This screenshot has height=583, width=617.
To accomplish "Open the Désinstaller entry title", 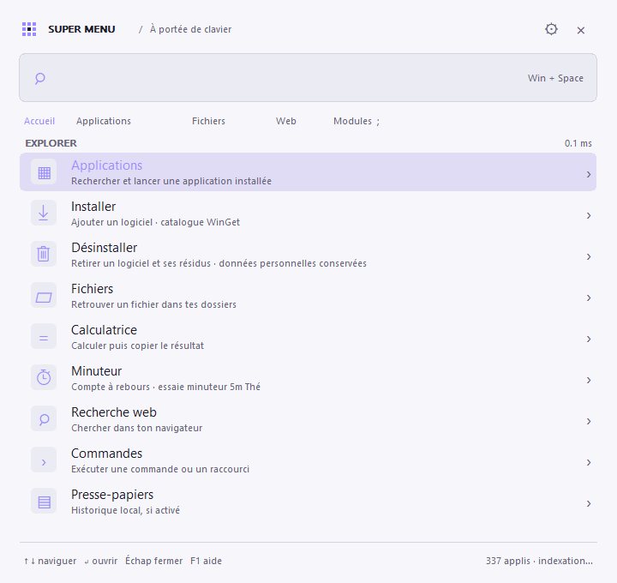I will pos(105,248).
